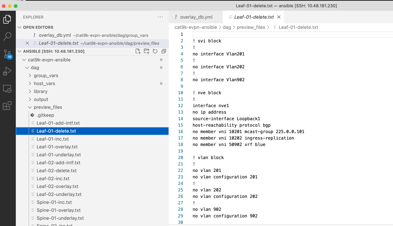Switch to the overlay_db.yml tab
Screen dimensions: 393x226
(x=196, y=17)
